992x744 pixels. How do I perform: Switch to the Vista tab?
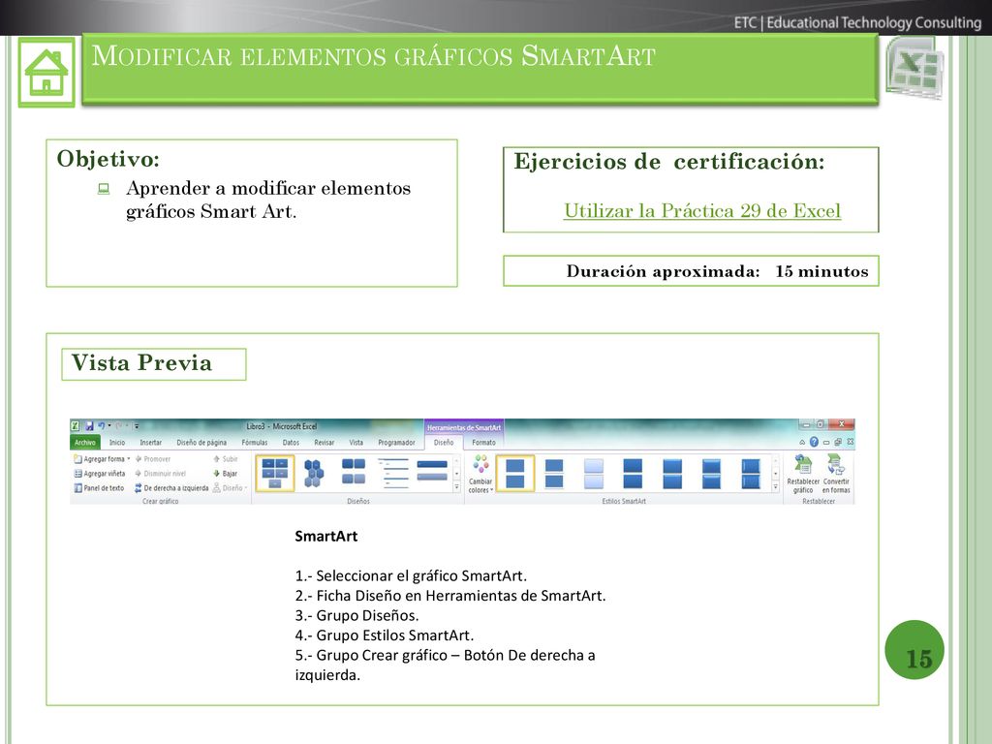[356, 442]
